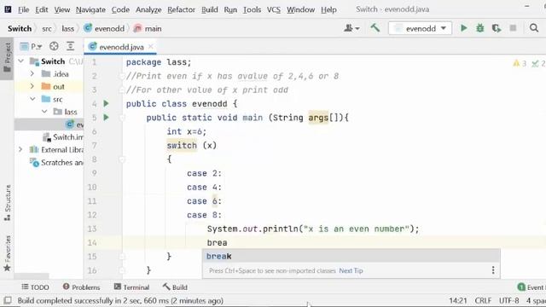This screenshot has height=307, width=546.
Task: Open the TODO tool window
Action: (x=35, y=287)
